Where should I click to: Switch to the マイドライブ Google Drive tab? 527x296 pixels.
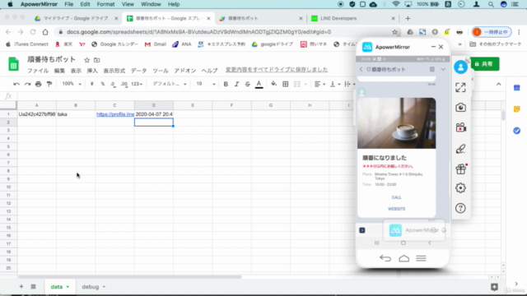77,18
